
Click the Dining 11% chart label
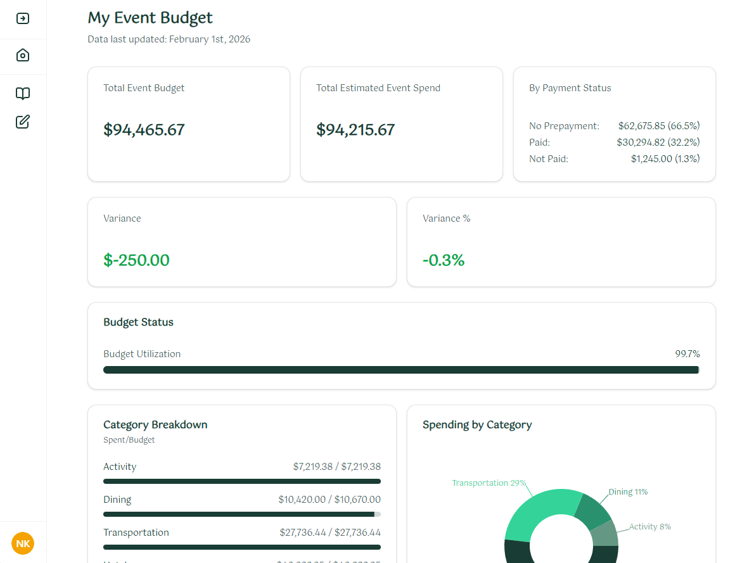tap(628, 491)
